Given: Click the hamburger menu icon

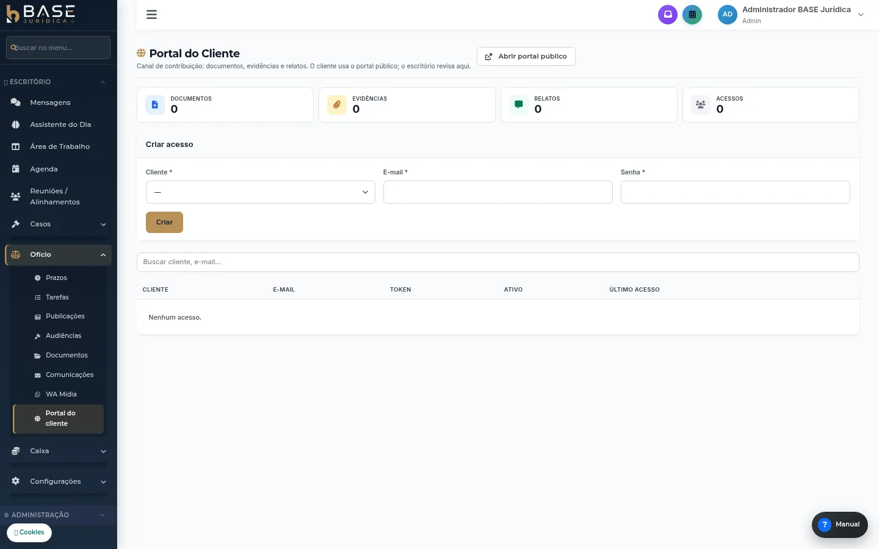Looking at the screenshot, I should point(152,15).
